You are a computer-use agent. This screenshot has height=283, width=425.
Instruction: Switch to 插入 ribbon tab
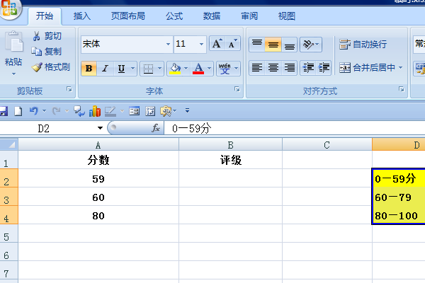coord(82,16)
